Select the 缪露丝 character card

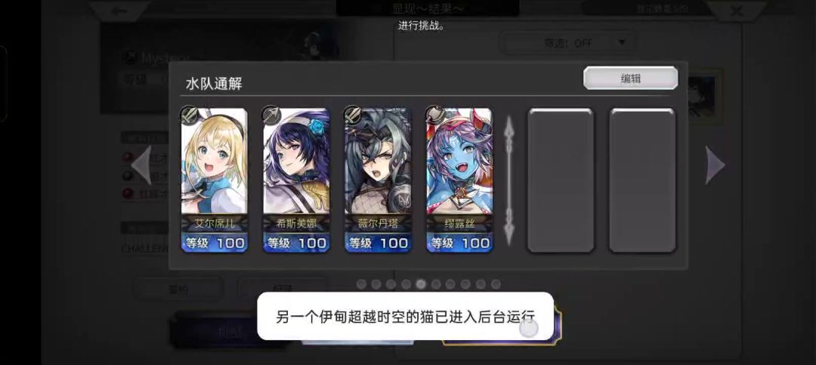pyautogui.click(x=459, y=180)
